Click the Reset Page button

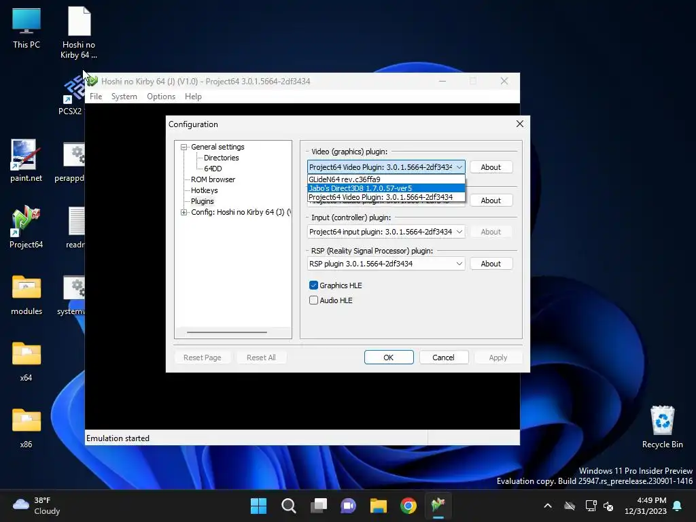click(203, 358)
